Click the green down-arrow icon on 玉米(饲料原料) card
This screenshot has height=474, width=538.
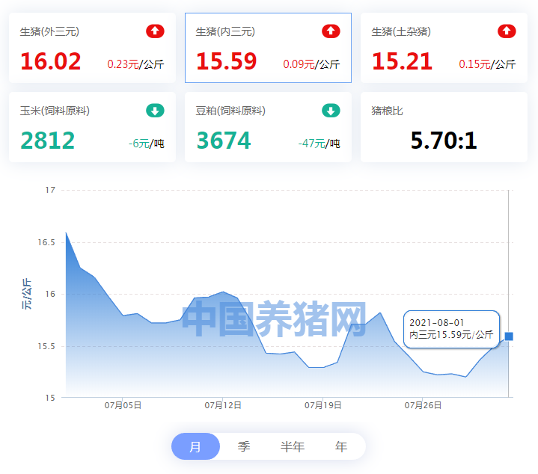(155, 111)
